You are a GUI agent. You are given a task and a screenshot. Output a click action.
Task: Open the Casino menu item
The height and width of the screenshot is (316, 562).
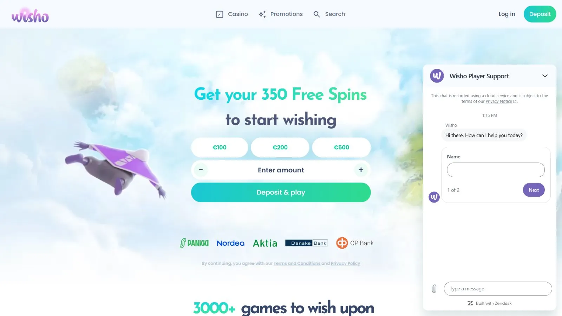[232, 14]
